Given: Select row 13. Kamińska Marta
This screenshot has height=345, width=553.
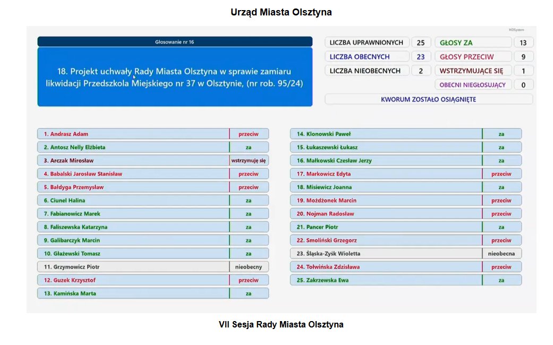Looking at the screenshot, I should (x=153, y=293).
